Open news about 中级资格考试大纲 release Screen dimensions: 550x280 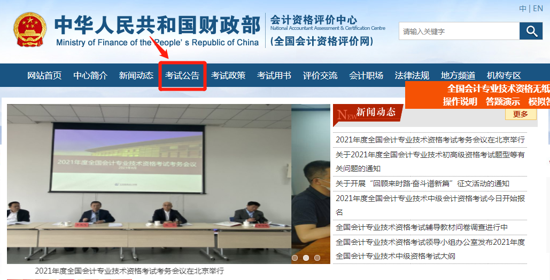tap(430, 249)
